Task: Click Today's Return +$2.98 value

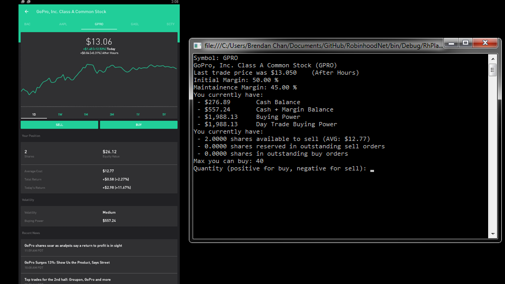Action: point(117,187)
